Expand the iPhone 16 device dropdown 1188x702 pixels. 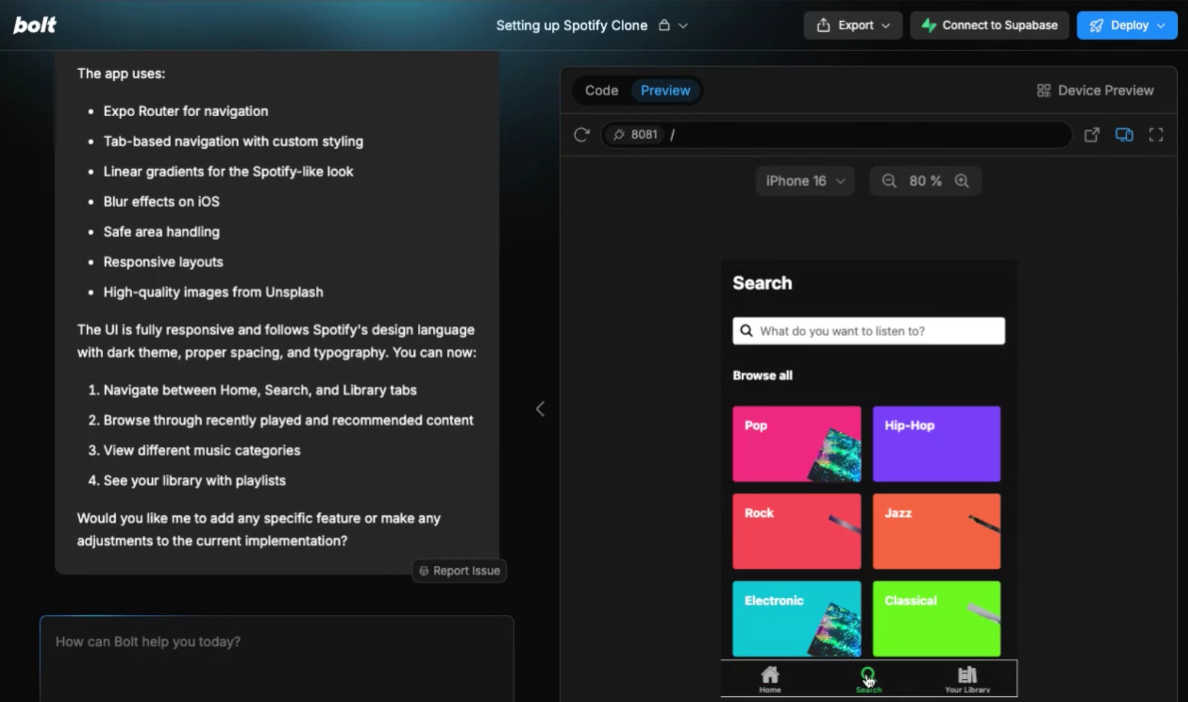[x=805, y=181]
